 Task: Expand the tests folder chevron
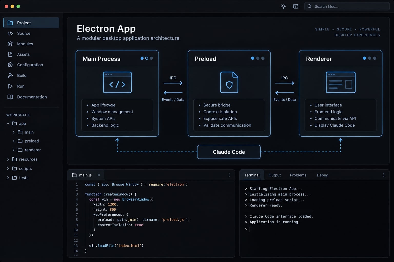point(8,178)
